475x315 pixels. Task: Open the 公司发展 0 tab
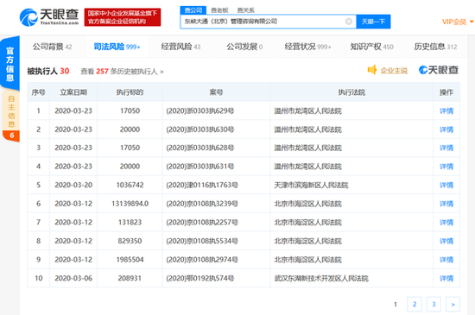[244, 47]
